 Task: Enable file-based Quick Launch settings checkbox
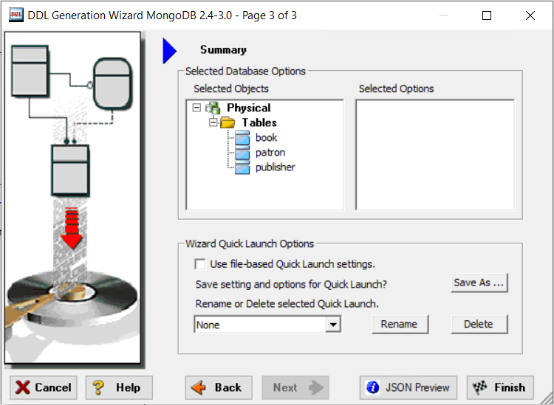200,264
